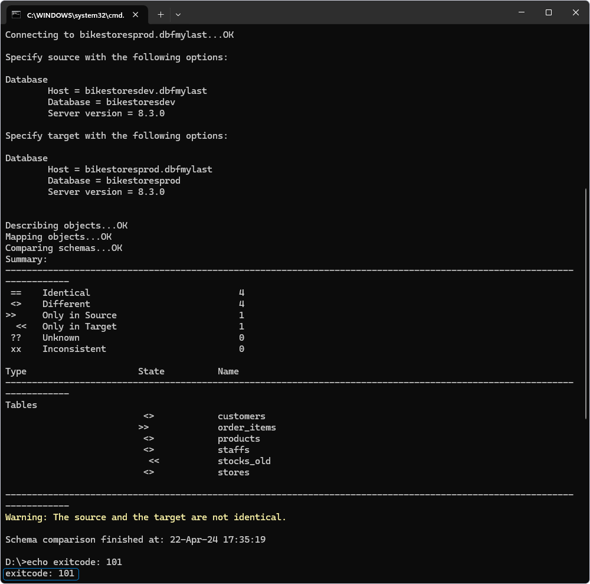Click the highlighted exitcode: 101 text
The image size is (590, 584).
(x=40, y=573)
